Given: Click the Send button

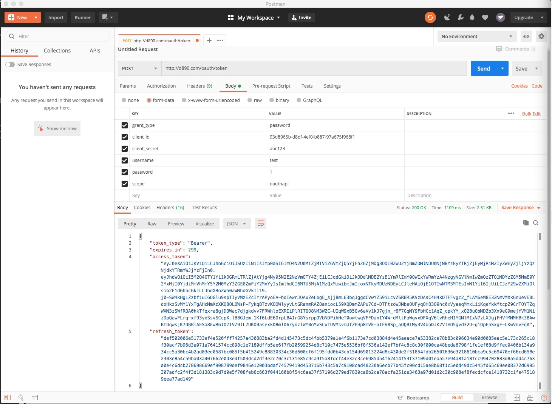Looking at the screenshot, I should [x=484, y=68].
